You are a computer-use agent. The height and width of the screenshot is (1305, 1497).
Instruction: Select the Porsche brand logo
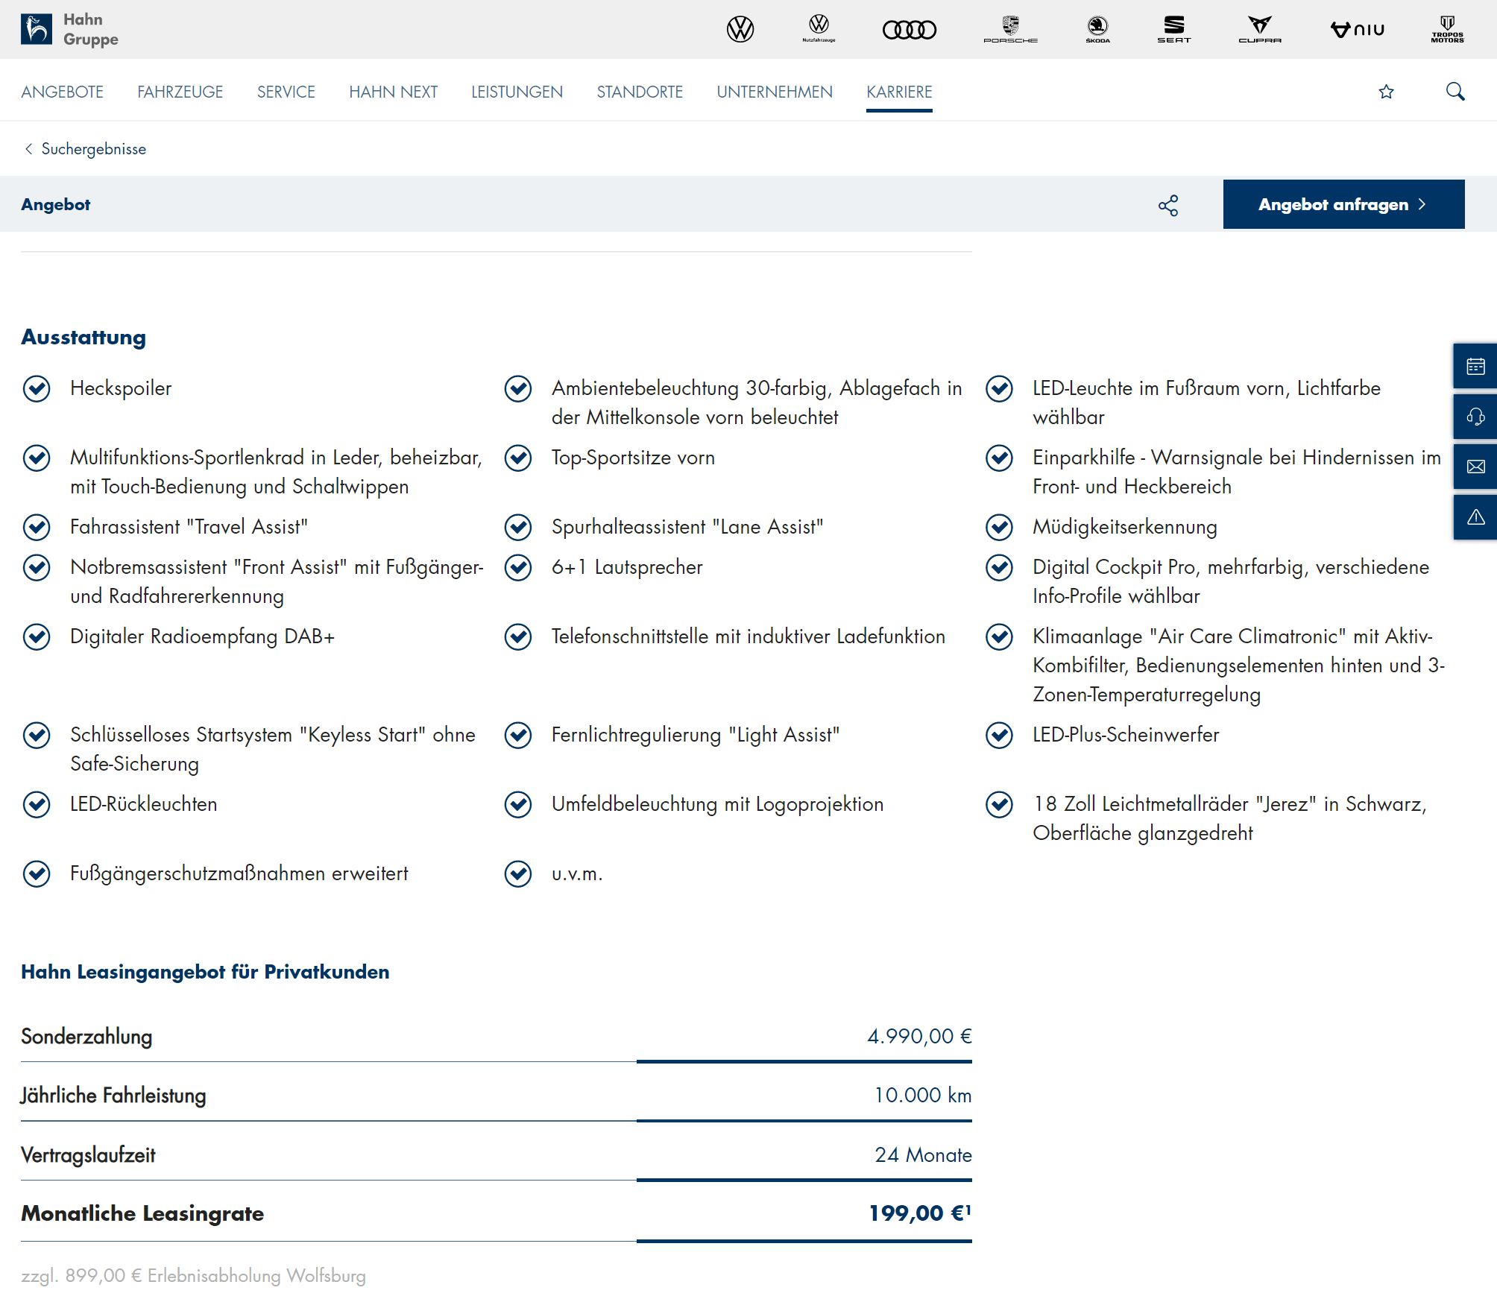click(1010, 29)
